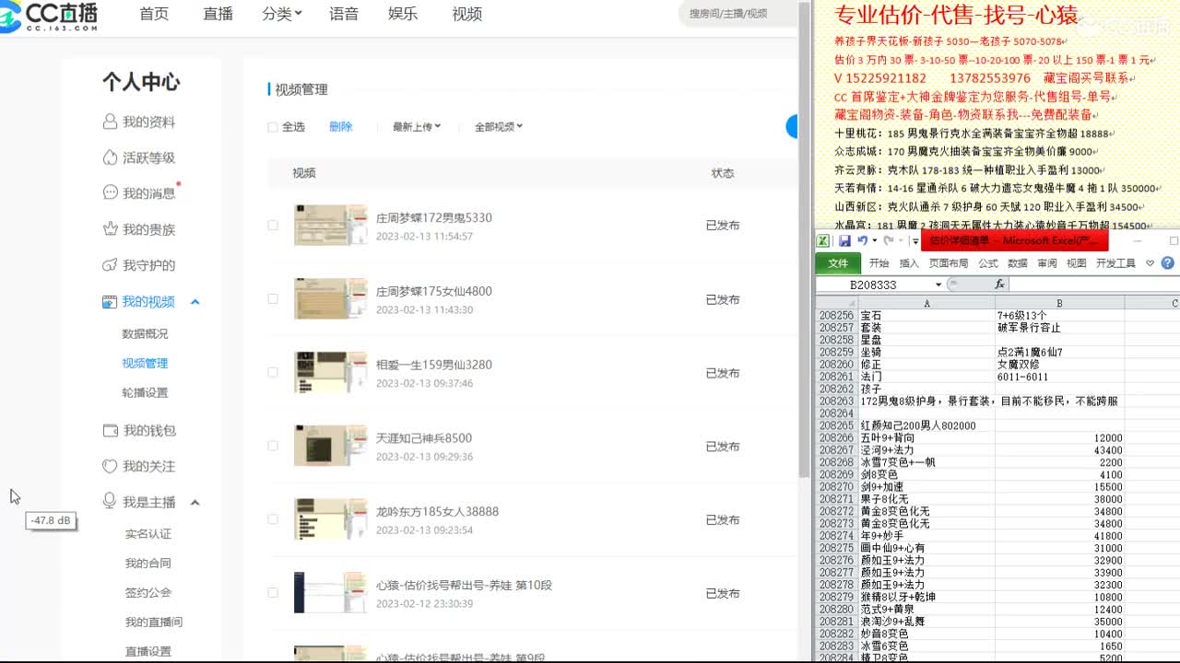Switch to Excel 插入 tab
The image size is (1180, 663).
coord(909,263)
